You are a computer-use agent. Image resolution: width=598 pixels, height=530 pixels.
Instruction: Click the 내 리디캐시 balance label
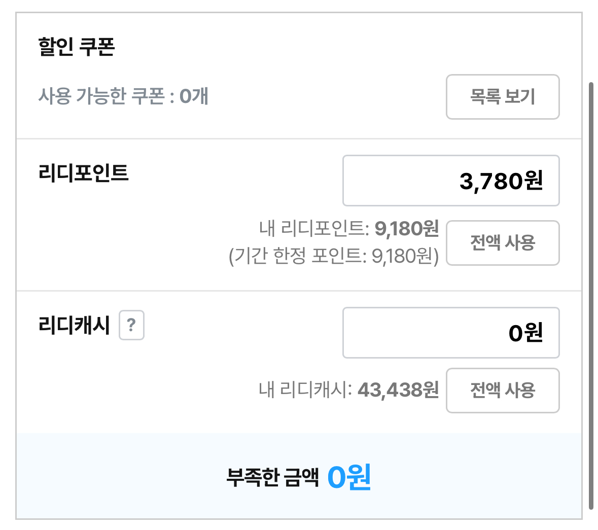(305, 390)
